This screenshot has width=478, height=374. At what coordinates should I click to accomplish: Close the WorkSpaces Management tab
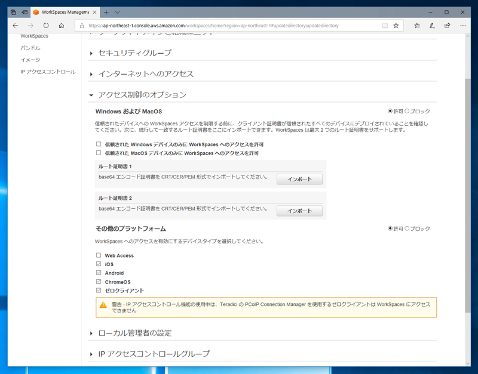[x=94, y=12]
